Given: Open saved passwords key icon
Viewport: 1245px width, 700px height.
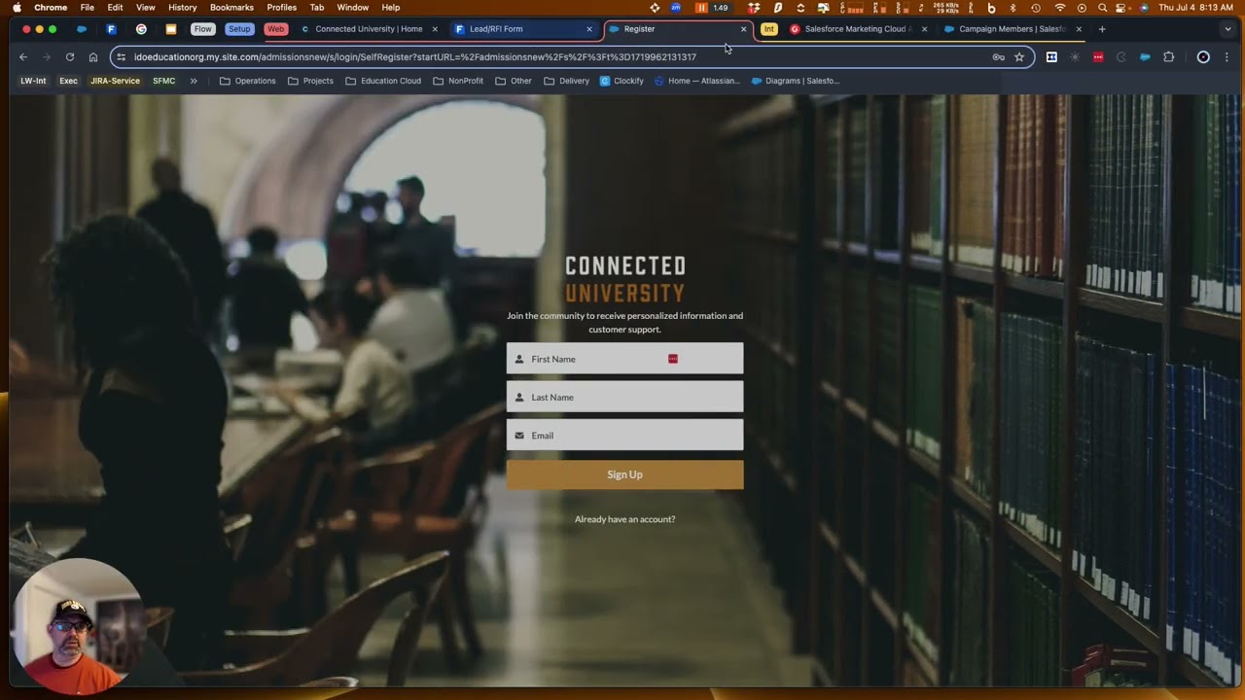Looking at the screenshot, I should (998, 57).
